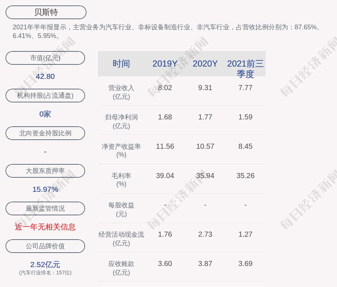This screenshot has height=287, width=337.
Task: Click the 2021年半年报显示 description paragraph
Action: [x=167, y=31]
